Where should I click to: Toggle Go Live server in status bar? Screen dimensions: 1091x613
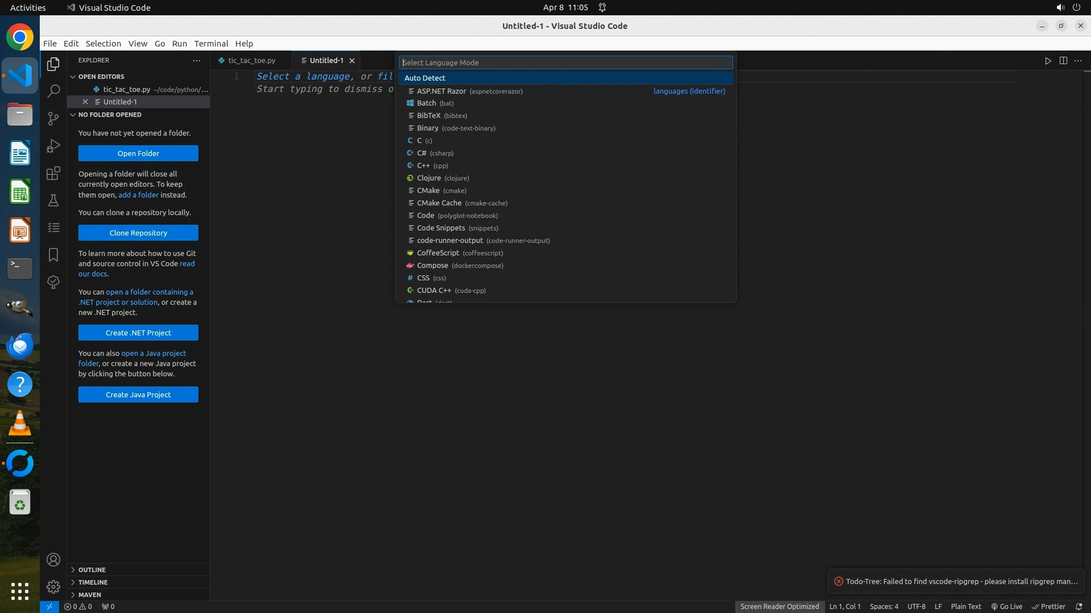point(1006,606)
